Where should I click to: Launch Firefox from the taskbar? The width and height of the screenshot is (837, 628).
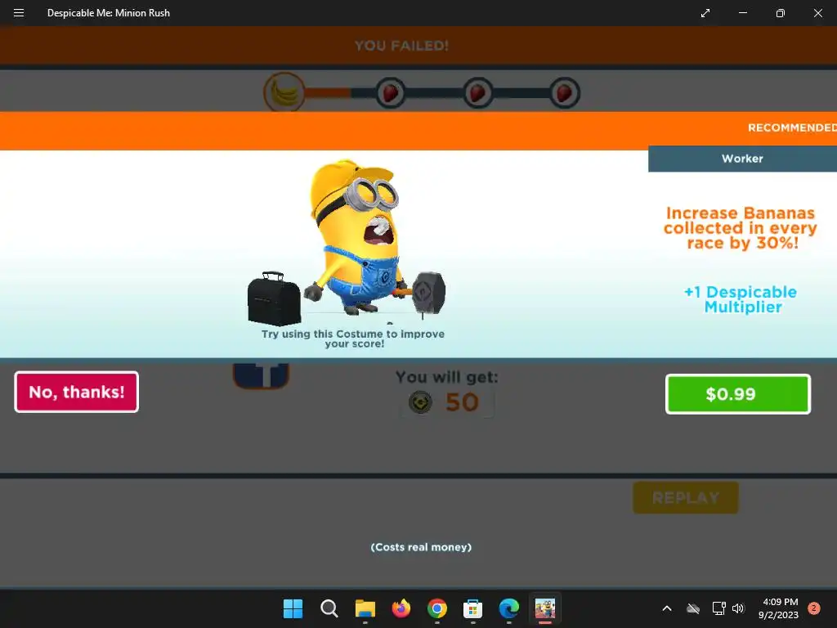[x=401, y=608]
